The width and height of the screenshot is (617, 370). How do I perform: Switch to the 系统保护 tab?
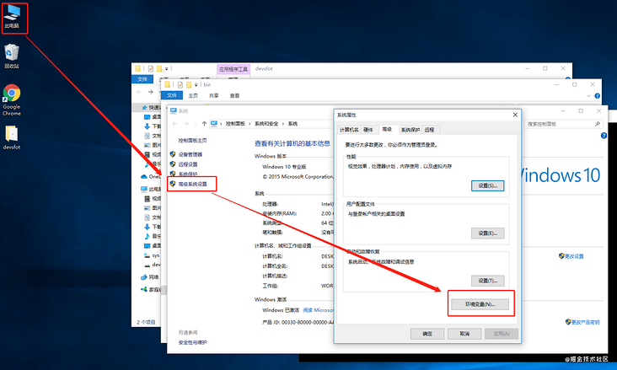coord(410,130)
